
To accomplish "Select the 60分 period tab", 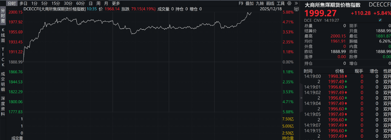I will (x=80, y=3).
